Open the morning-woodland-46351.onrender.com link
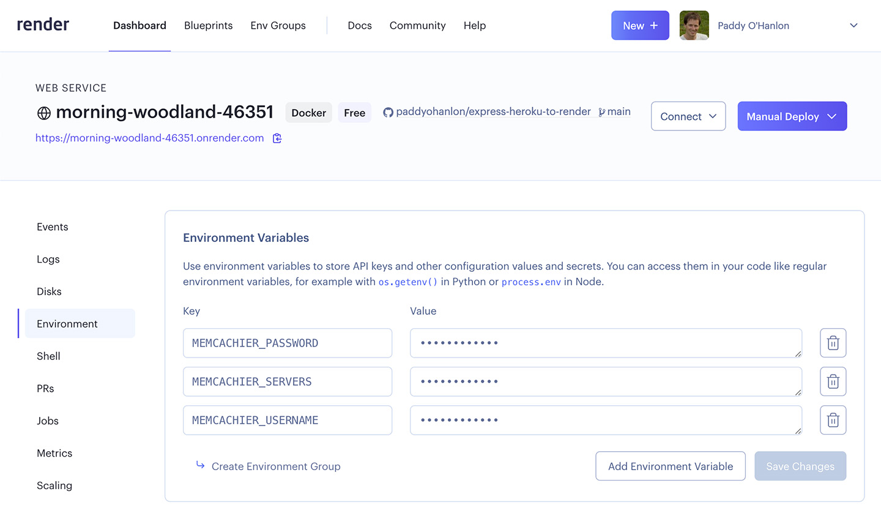This screenshot has width=881, height=513. click(149, 138)
